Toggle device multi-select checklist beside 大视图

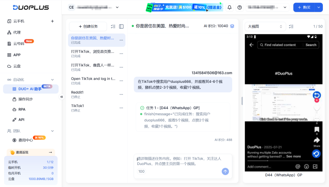click(x=291, y=26)
